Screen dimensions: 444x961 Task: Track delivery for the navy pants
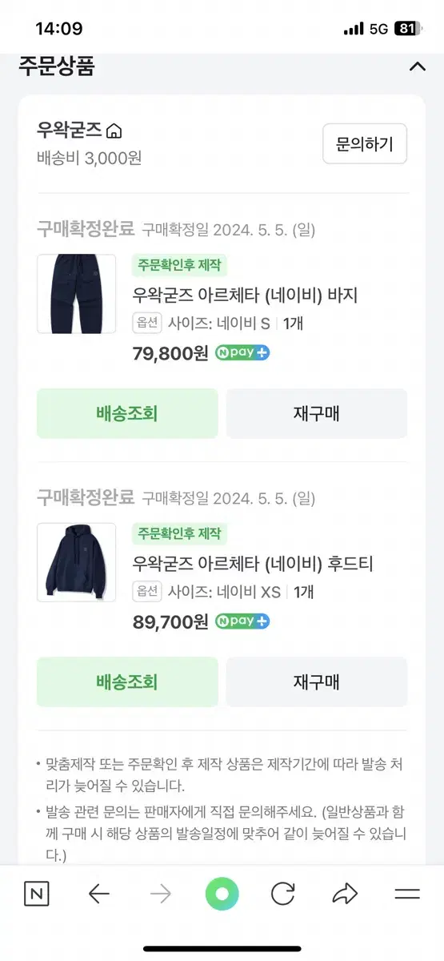(x=127, y=413)
